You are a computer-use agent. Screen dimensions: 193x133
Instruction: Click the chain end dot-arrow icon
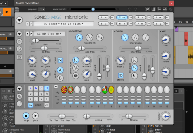tap(47, 105)
